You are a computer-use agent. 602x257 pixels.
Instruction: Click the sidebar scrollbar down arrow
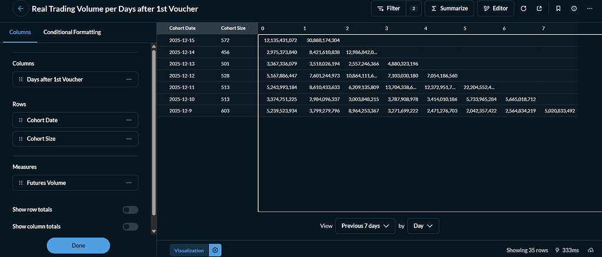pyautogui.click(x=154, y=231)
